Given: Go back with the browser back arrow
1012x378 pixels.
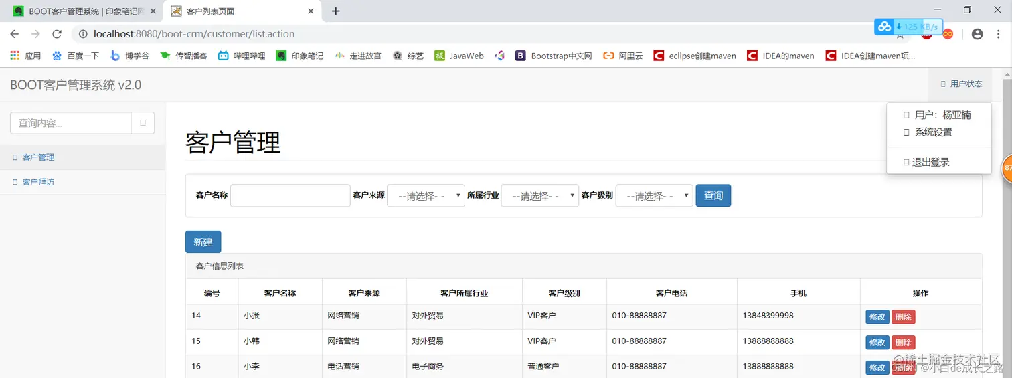Looking at the screenshot, I should click(x=15, y=34).
